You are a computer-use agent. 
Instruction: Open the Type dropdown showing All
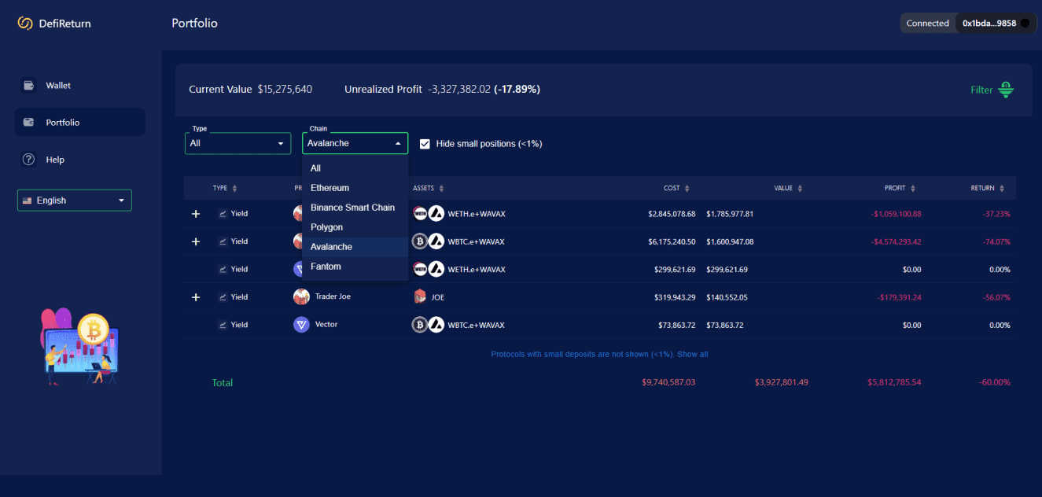(x=237, y=143)
